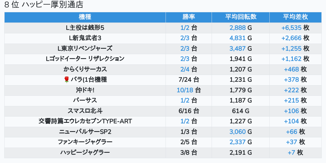Sort by the 機種 column header

coord(85,17)
